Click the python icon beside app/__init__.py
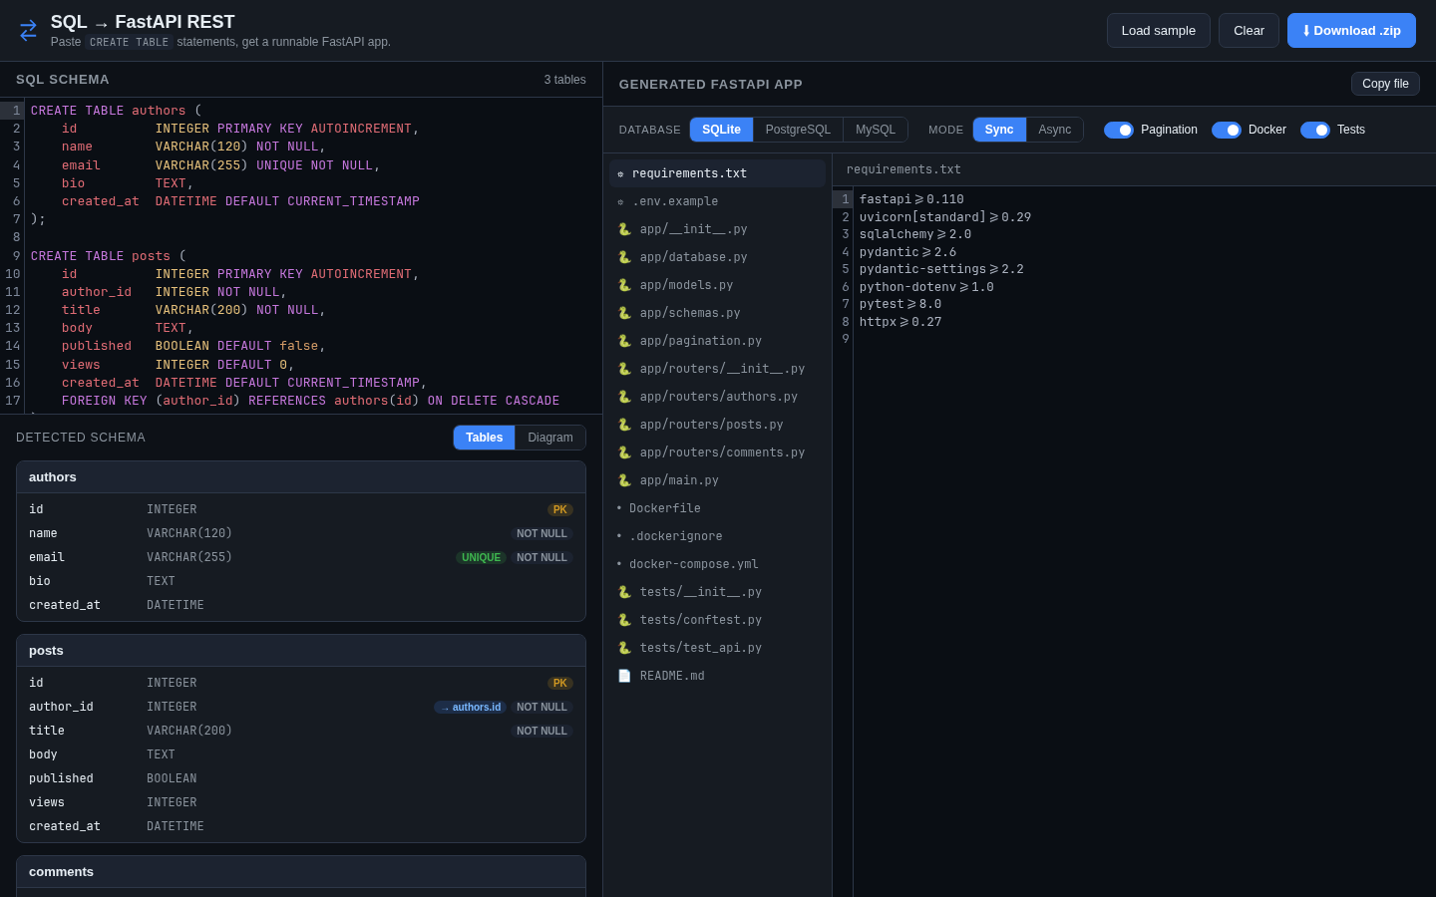The height and width of the screenshot is (897, 1436). 624,229
